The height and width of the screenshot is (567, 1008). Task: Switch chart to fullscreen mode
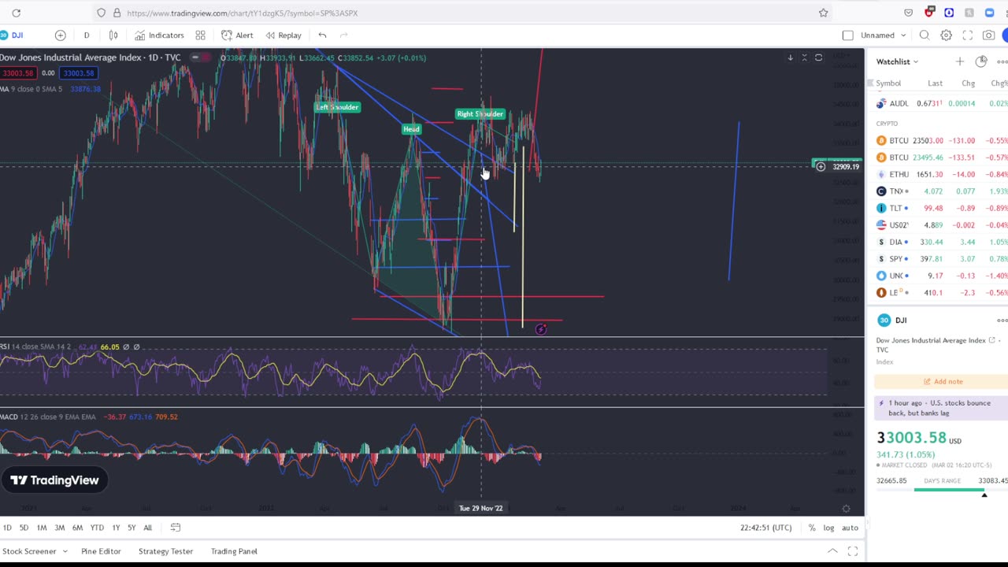click(967, 35)
